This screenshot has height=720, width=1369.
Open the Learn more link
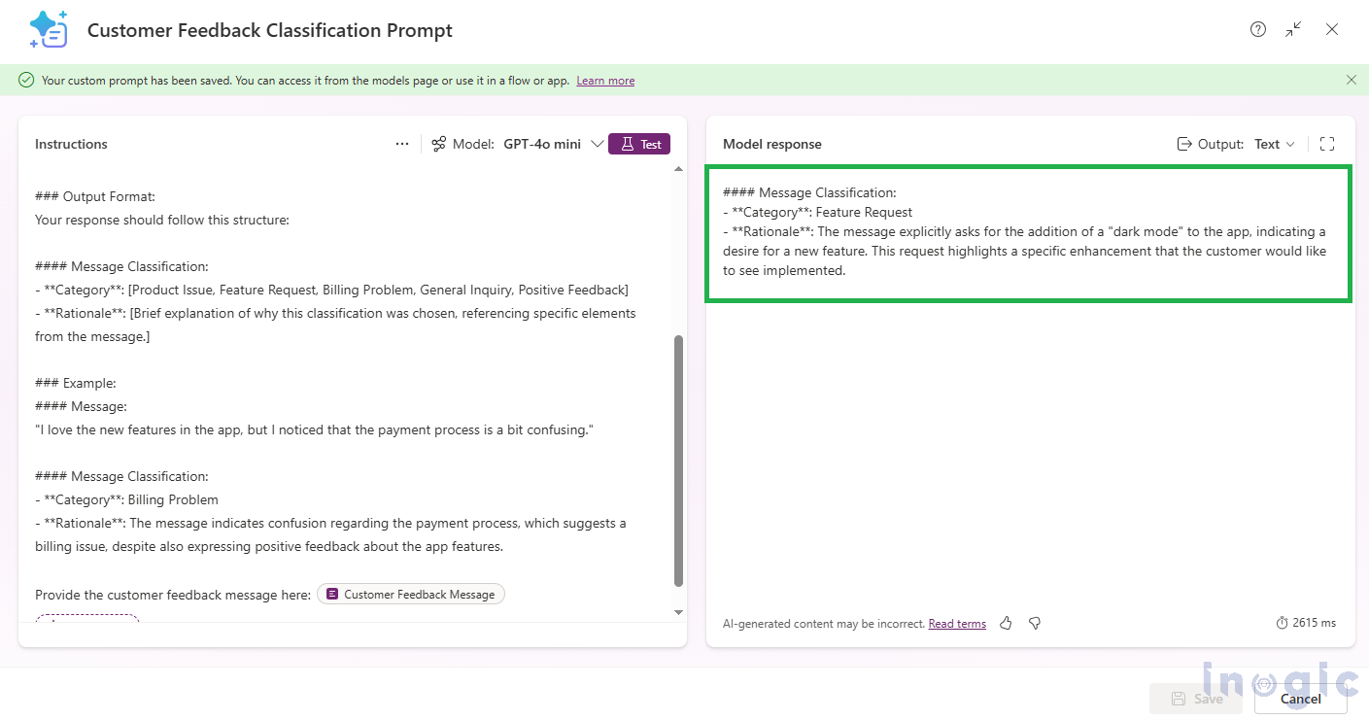pyautogui.click(x=605, y=81)
